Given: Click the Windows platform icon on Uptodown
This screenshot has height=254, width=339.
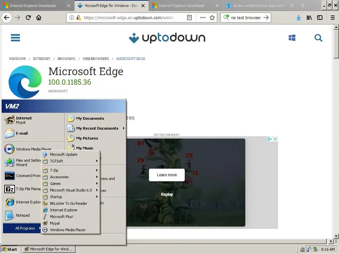Looking at the screenshot, I should (292, 38).
